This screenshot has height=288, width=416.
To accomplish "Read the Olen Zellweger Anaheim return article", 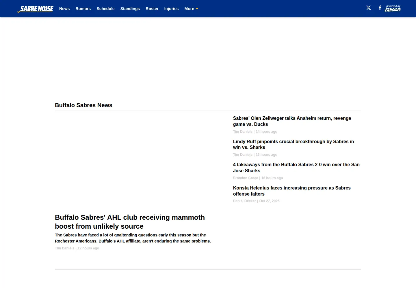I will (292, 121).
